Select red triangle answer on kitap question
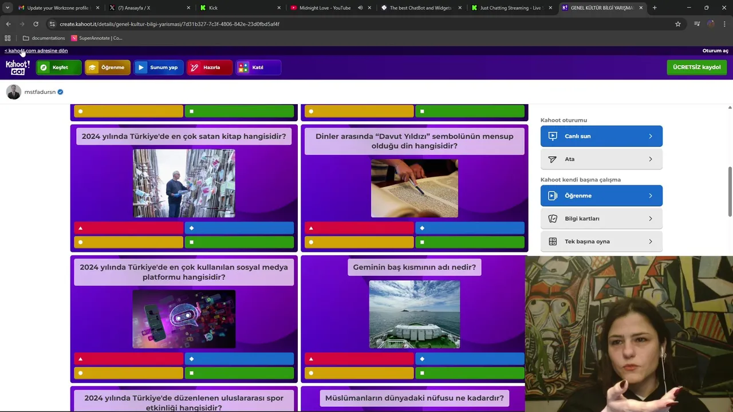Image resolution: width=733 pixels, height=412 pixels. (129, 228)
